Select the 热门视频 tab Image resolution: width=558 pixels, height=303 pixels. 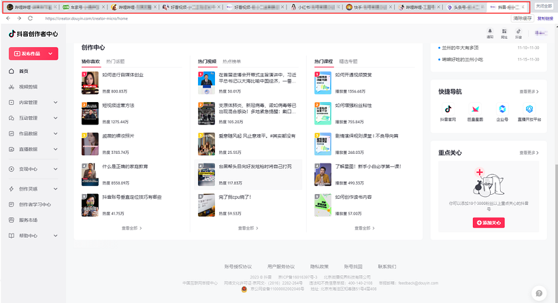tap(207, 61)
